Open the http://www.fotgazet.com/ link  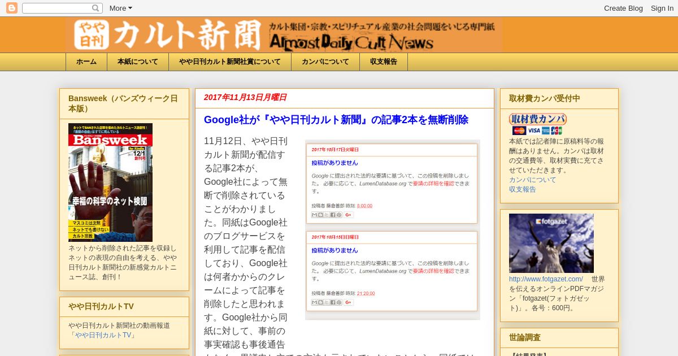[546, 279]
